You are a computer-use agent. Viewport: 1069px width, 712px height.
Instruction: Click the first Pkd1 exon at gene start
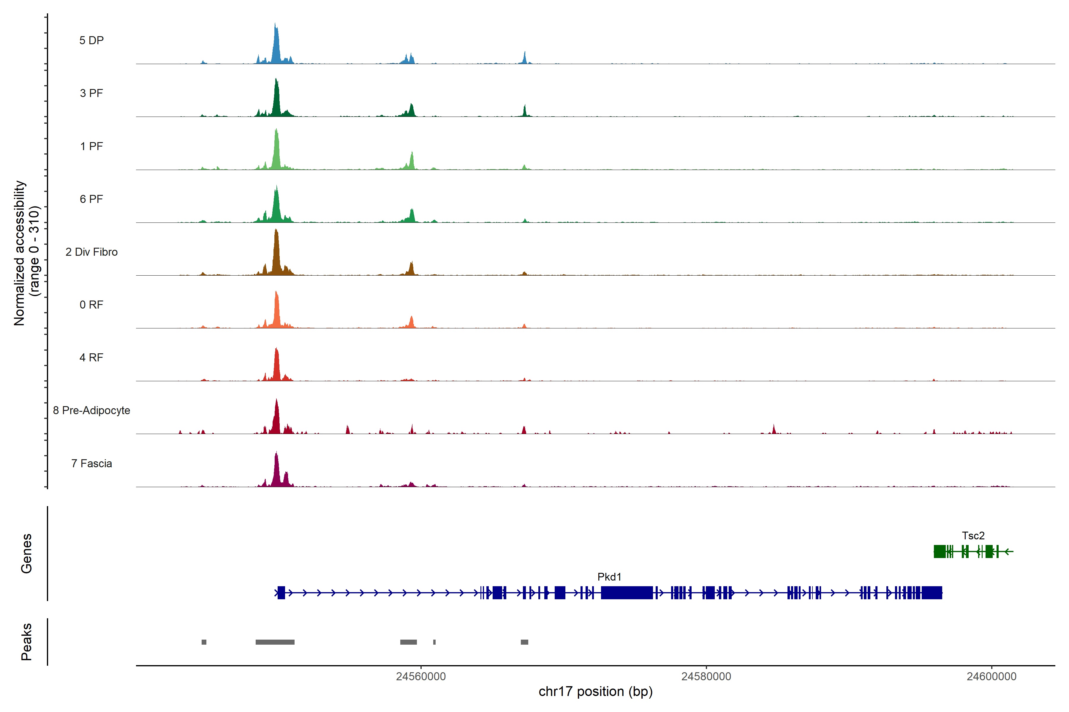pos(281,592)
